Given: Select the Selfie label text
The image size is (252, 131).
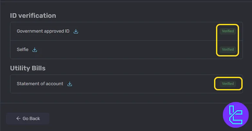Looking at the screenshot, I should (x=22, y=49).
